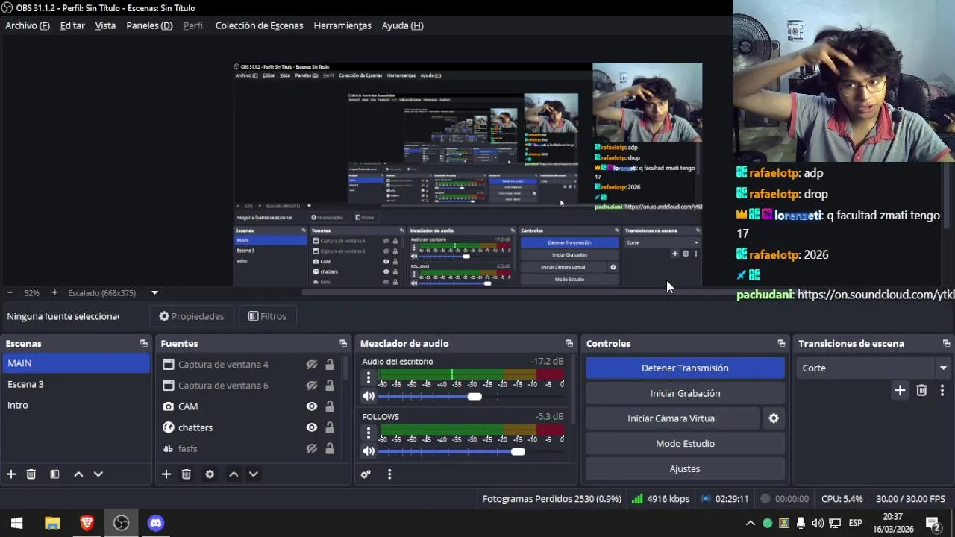Open Discord from the taskbar

click(x=155, y=523)
